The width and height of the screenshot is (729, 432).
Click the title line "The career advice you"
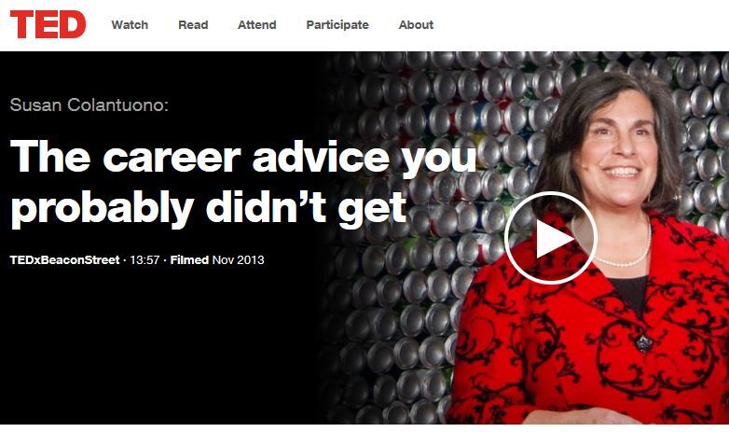point(242,159)
